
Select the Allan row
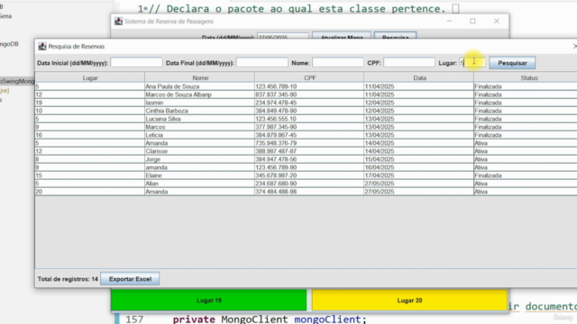[x=307, y=184]
